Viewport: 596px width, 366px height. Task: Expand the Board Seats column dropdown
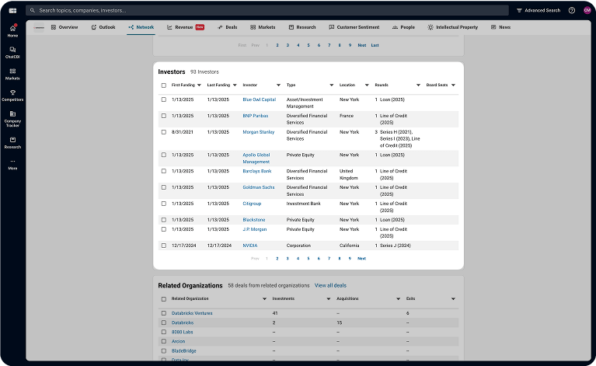[453, 85]
